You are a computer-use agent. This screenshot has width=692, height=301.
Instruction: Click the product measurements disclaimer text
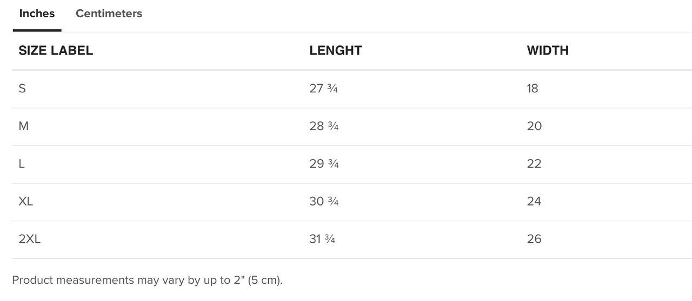(x=148, y=281)
